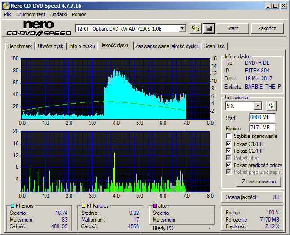This screenshot has height=235, width=290.
Task: Click the magenta Jitter legend swatch
Action: pyautogui.click(x=155, y=206)
